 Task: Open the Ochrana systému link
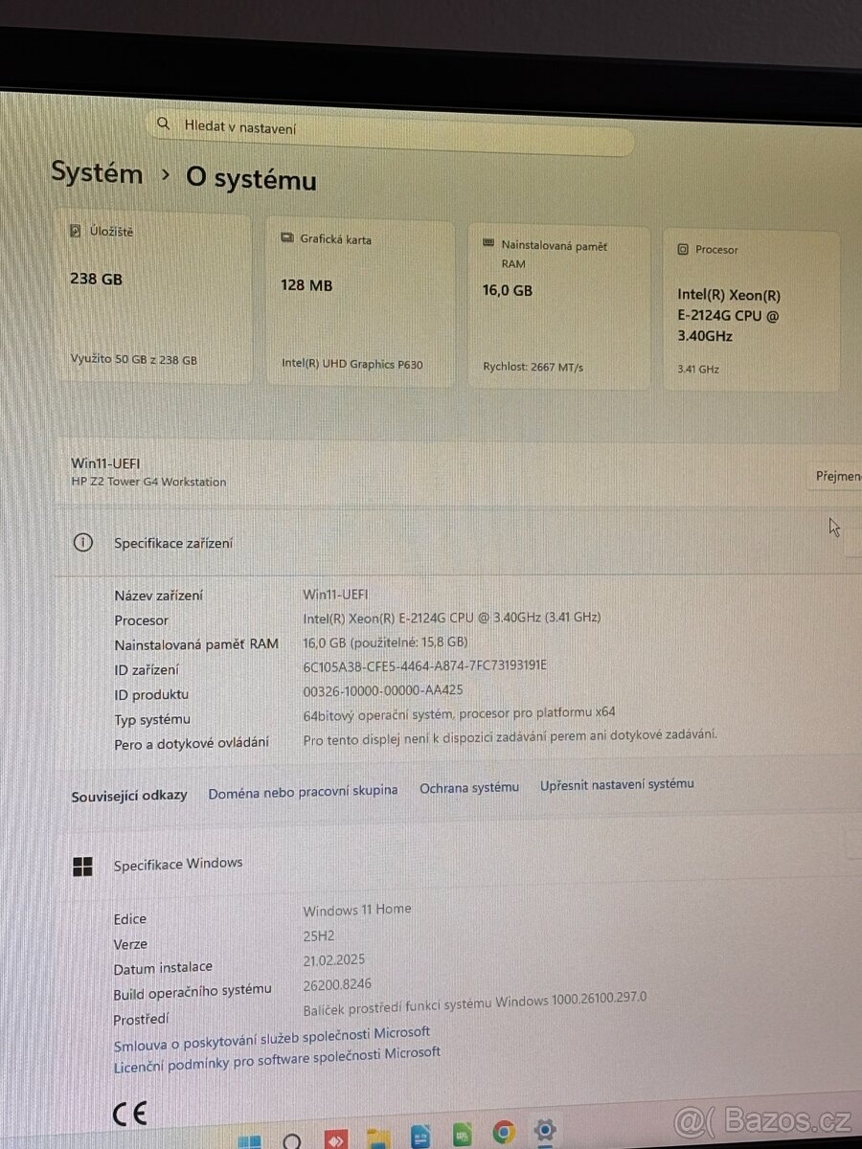(x=468, y=787)
